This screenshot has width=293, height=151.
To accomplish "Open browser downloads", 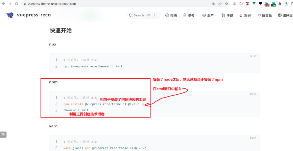I will (x=286, y=4).
